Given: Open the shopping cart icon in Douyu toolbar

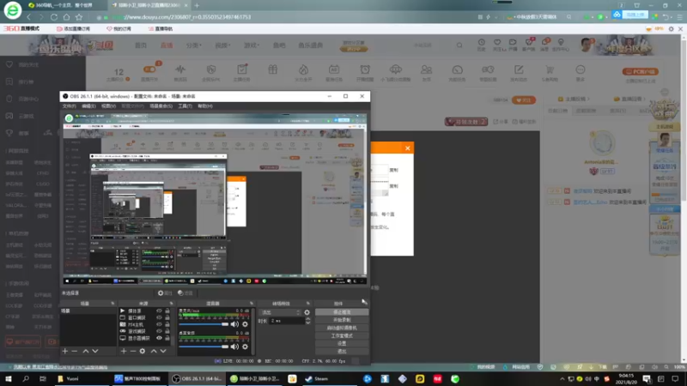Looking at the screenshot, I should click(550, 69).
